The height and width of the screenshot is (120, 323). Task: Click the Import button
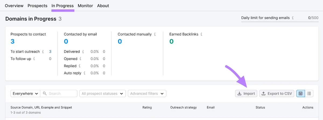coord(246,93)
